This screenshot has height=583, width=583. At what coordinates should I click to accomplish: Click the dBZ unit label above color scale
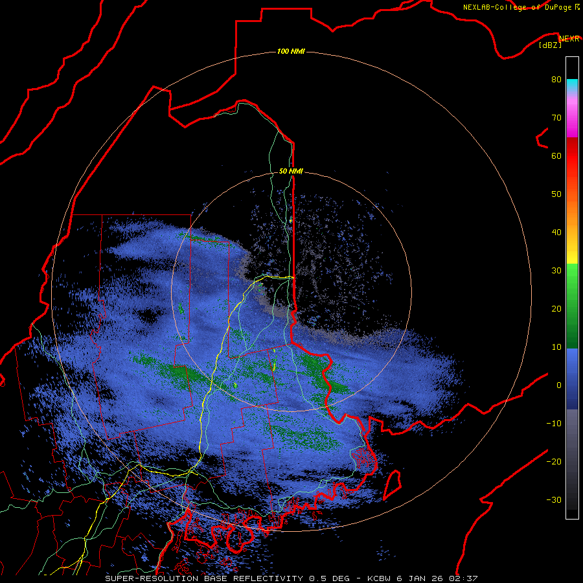[550, 45]
